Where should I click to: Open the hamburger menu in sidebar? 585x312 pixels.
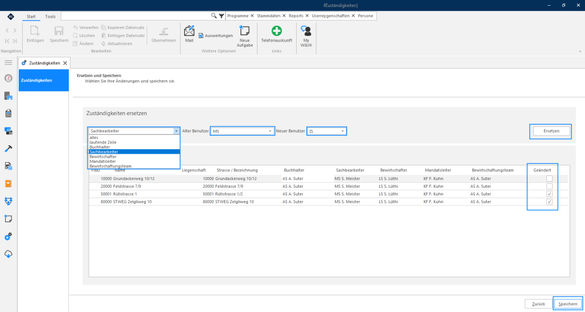(8, 63)
